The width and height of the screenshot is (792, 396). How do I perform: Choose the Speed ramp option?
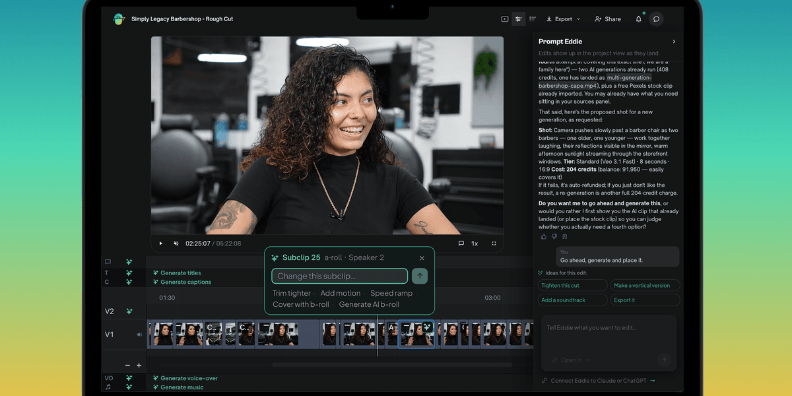tap(391, 293)
